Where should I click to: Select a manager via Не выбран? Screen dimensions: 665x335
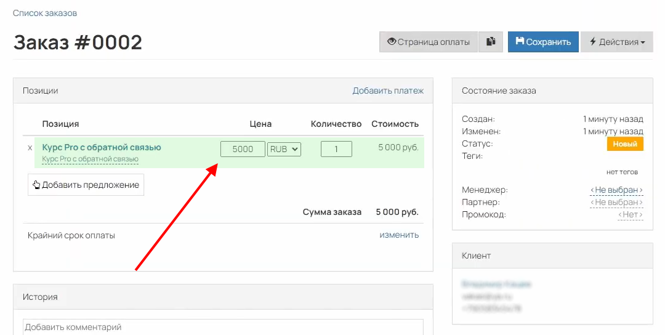616,190
